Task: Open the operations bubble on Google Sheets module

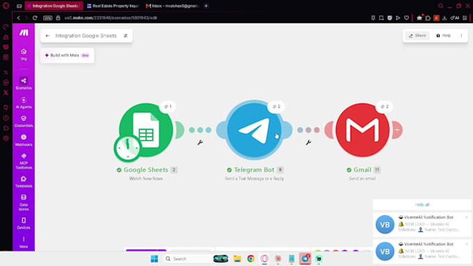Action: [x=168, y=106]
